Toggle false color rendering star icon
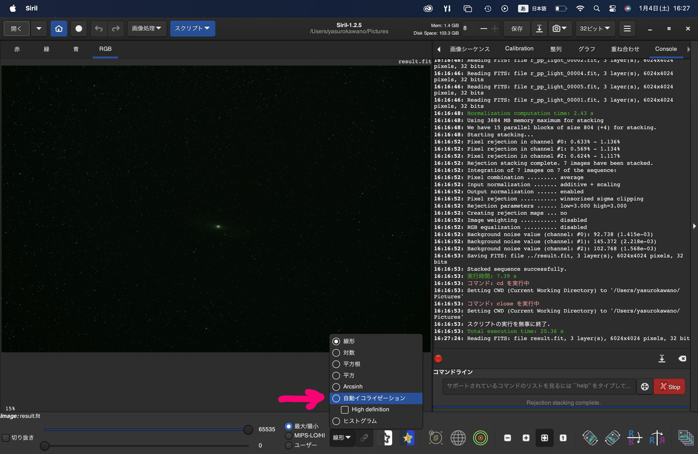Image resolution: width=698 pixels, height=454 pixels. click(408, 438)
